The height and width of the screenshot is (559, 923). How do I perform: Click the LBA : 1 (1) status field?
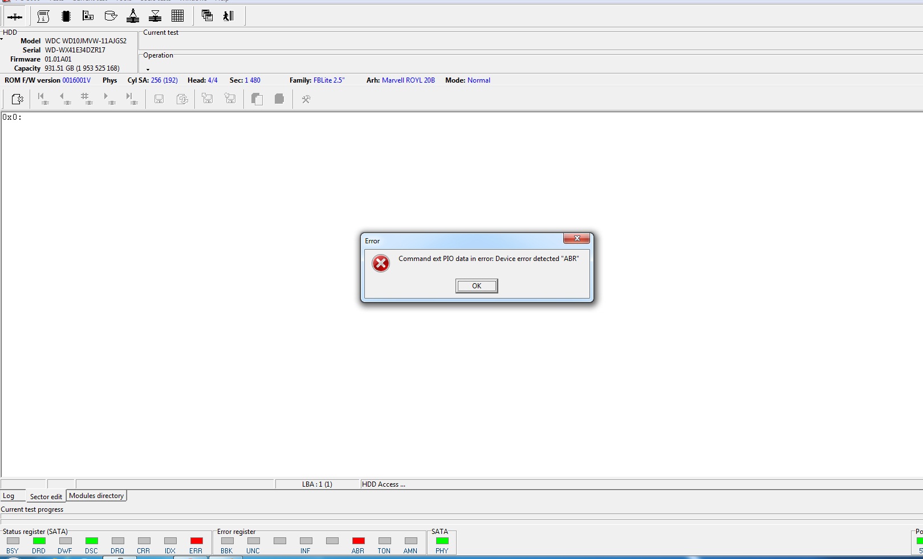[318, 484]
